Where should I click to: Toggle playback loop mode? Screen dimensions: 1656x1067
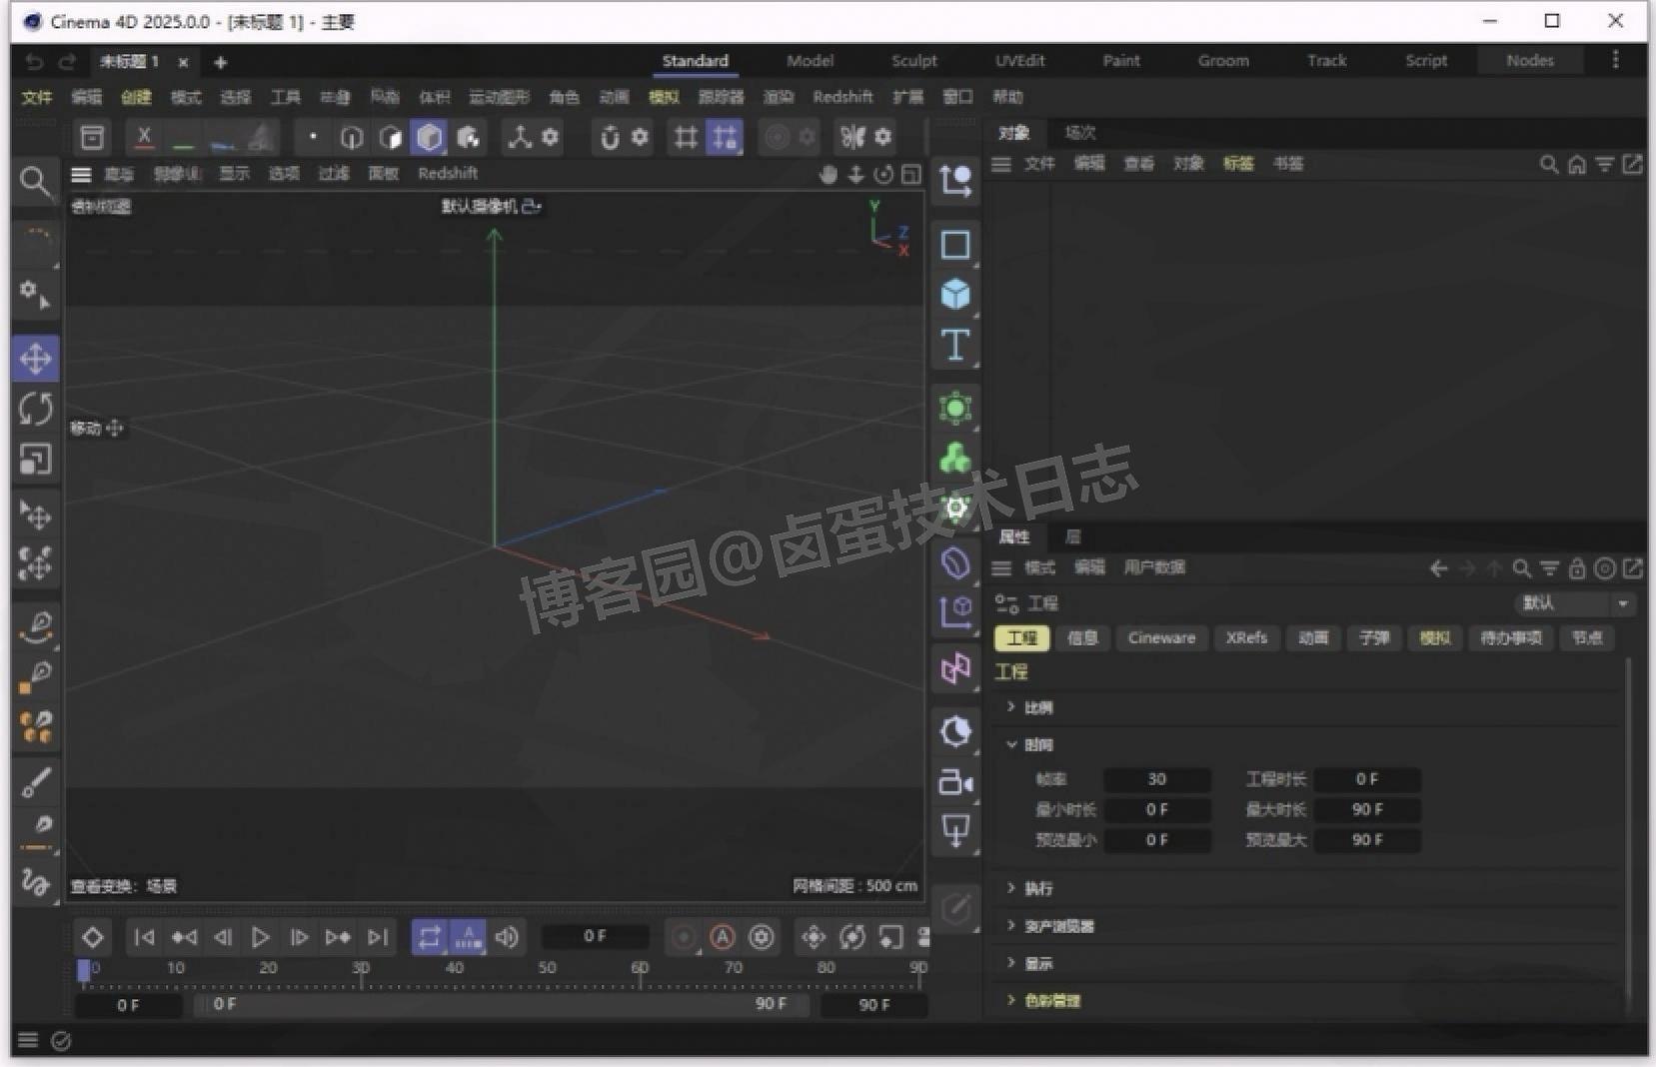(430, 937)
